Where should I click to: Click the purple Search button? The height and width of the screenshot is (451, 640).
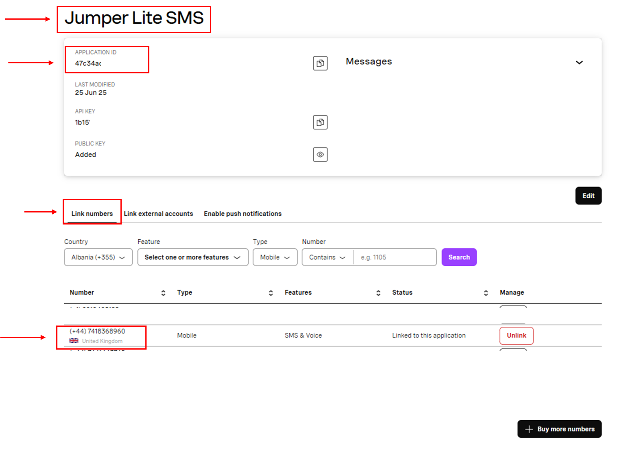(x=459, y=257)
